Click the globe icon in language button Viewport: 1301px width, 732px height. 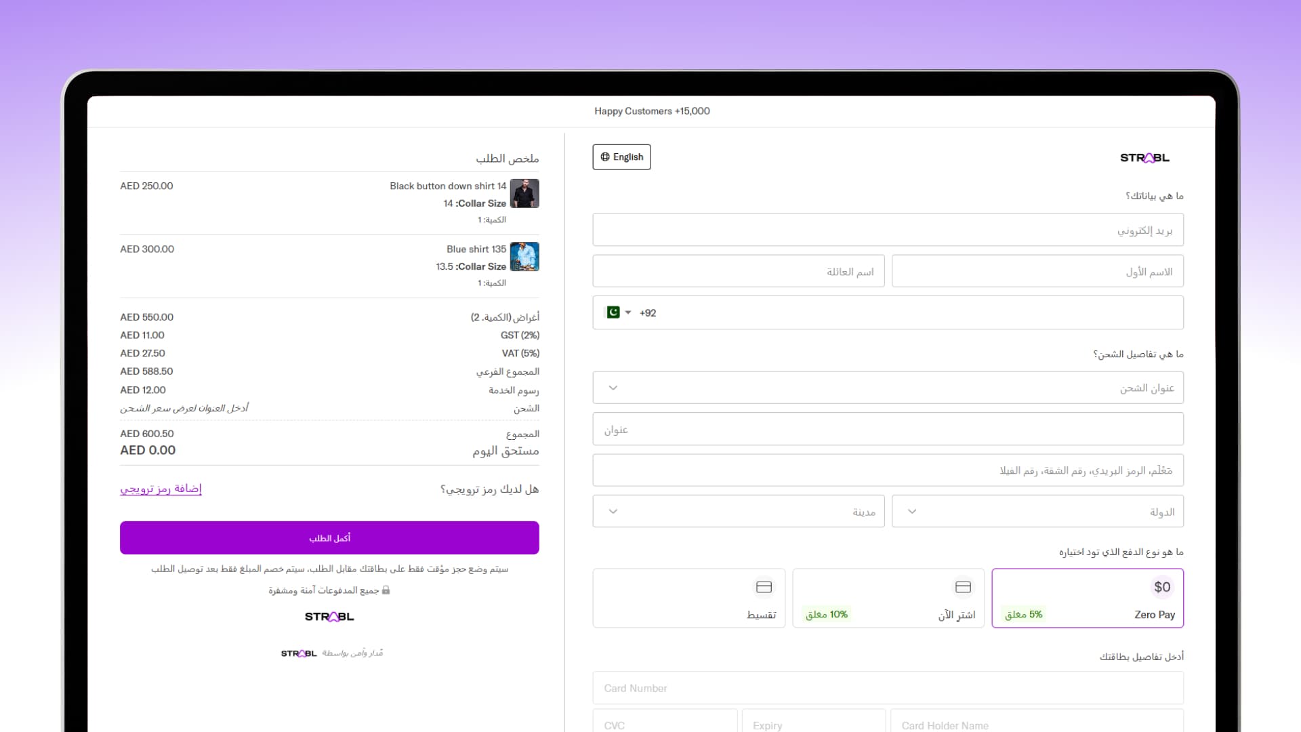[x=605, y=157]
